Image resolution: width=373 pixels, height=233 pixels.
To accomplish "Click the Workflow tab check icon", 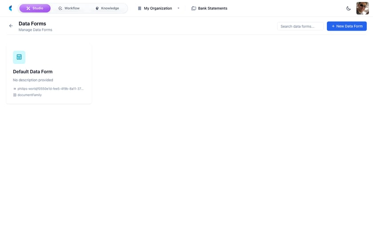I will (60, 8).
